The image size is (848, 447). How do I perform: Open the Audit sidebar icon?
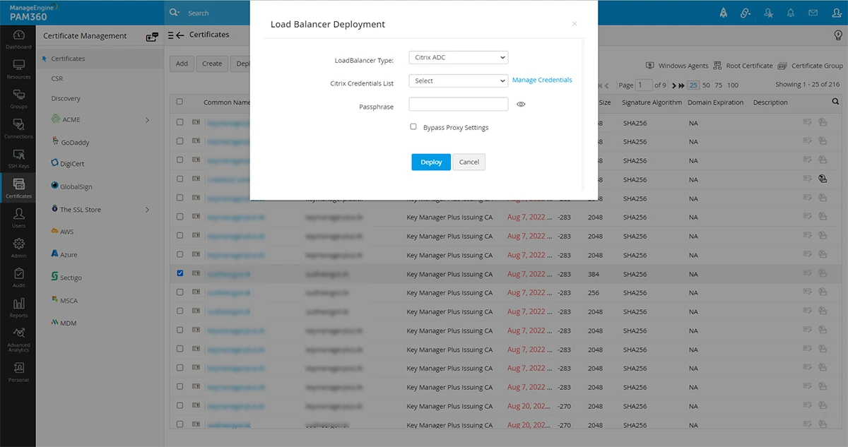pyautogui.click(x=18, y=278)
